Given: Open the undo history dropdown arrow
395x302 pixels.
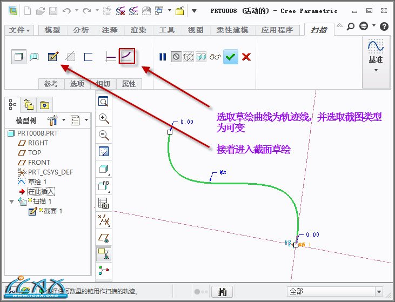Looking at the screenshot, I should tap(77, 11).
